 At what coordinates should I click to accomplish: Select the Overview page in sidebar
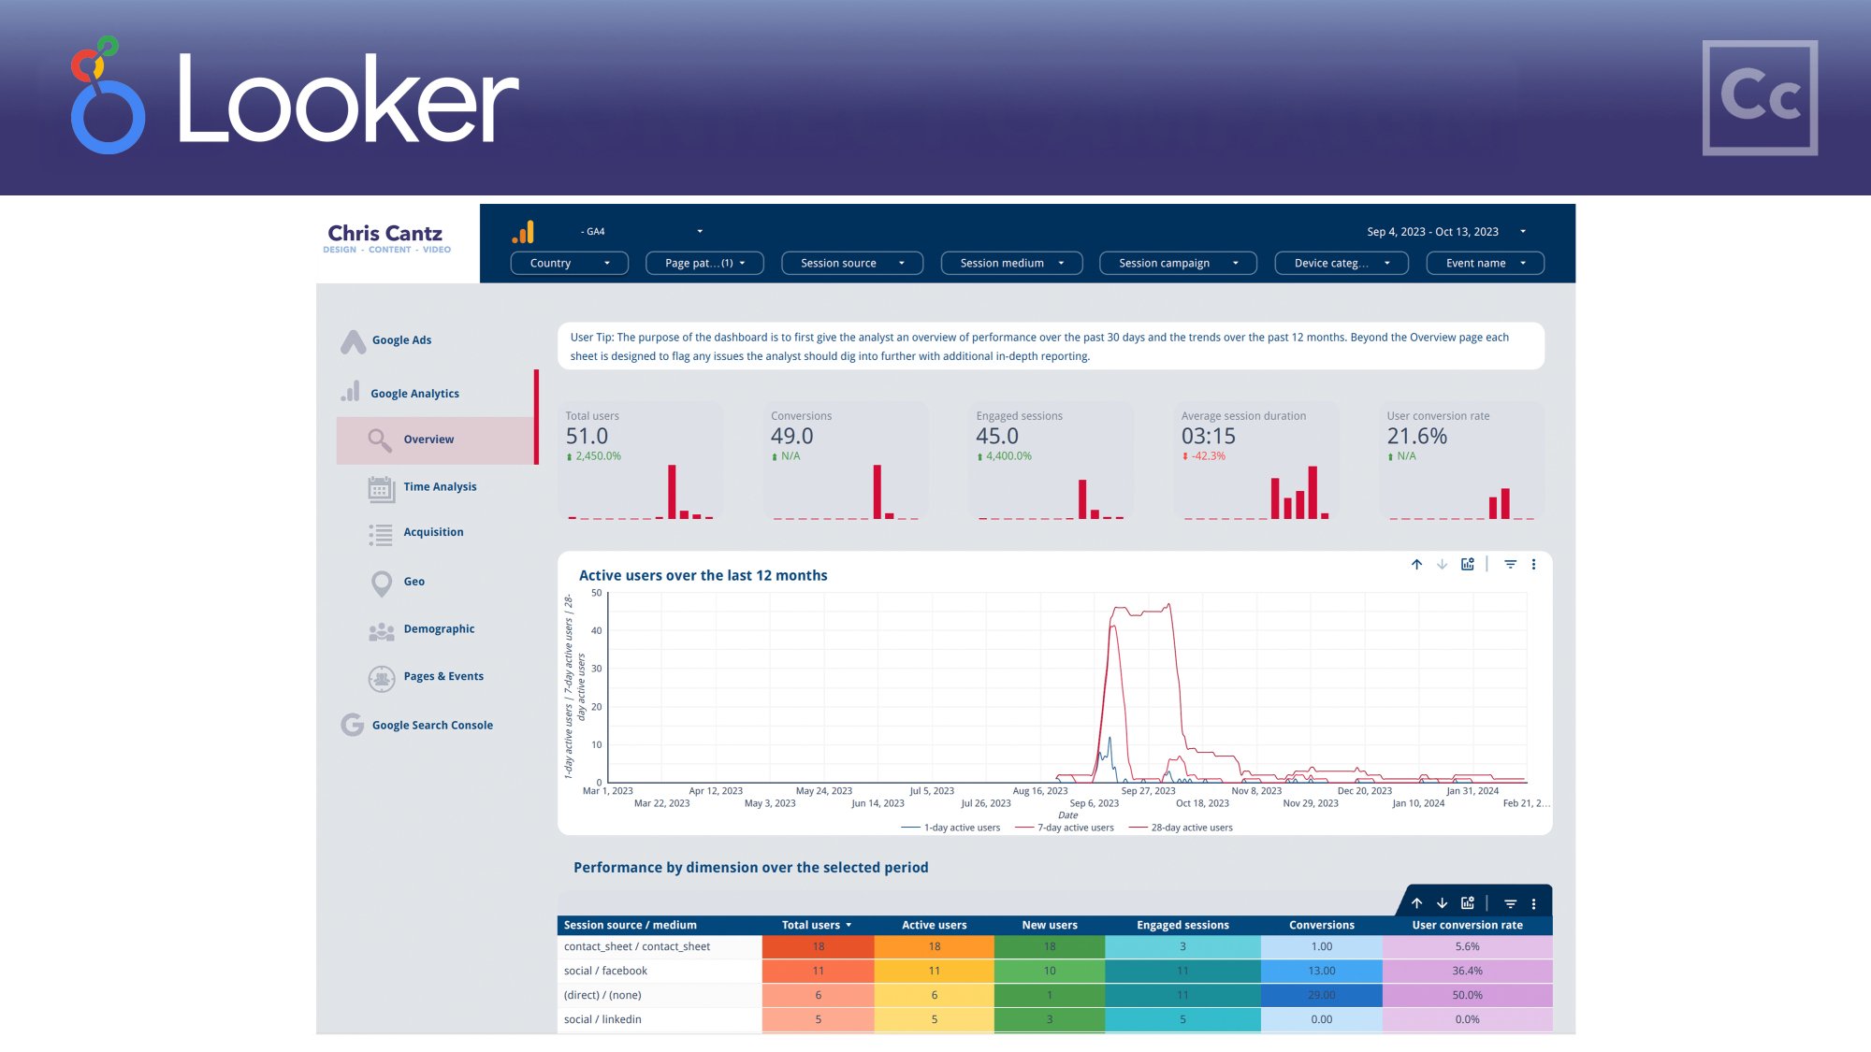click(428, 440)
